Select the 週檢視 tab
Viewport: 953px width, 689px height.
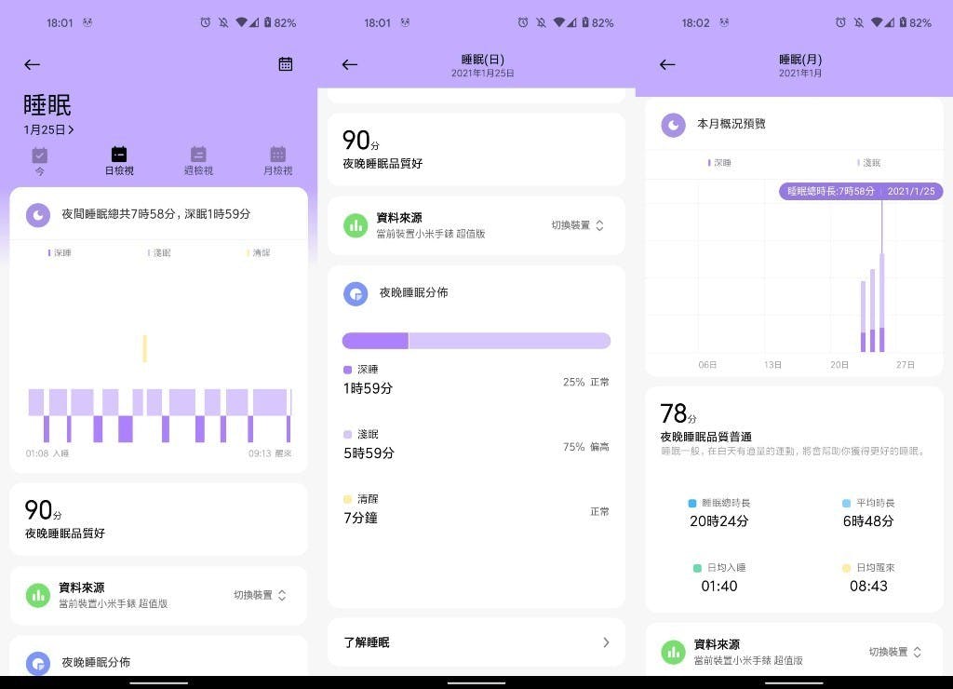pyautogui.click(x=198, y=162)
